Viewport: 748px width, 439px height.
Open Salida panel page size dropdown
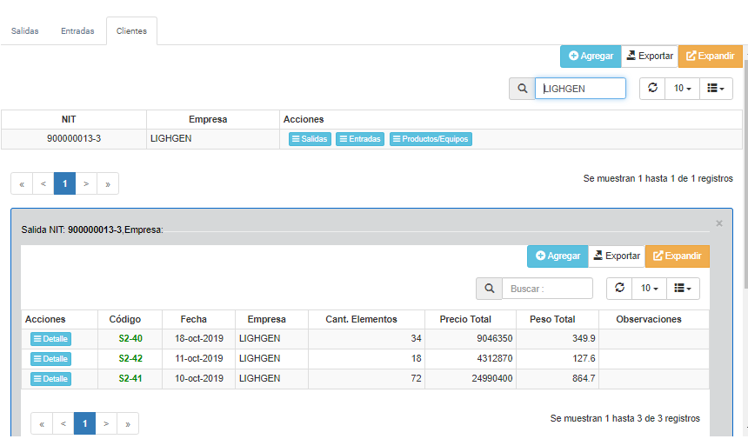(650, 289)
